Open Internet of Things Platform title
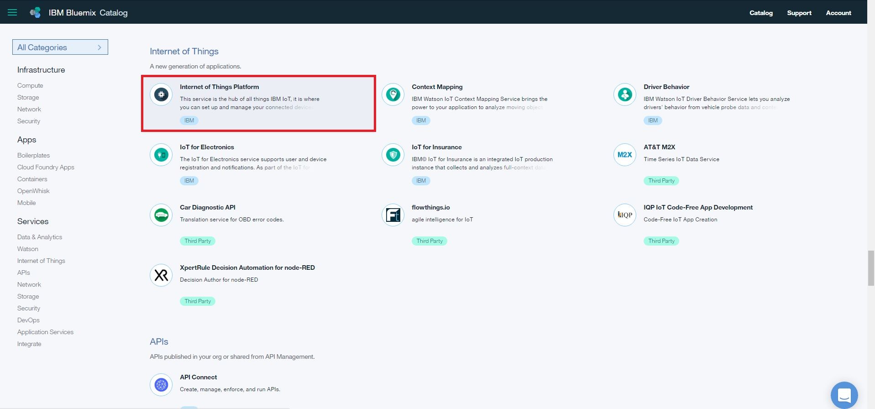Image resolution: width=875 pixels, height=409 pixels. 219,87
